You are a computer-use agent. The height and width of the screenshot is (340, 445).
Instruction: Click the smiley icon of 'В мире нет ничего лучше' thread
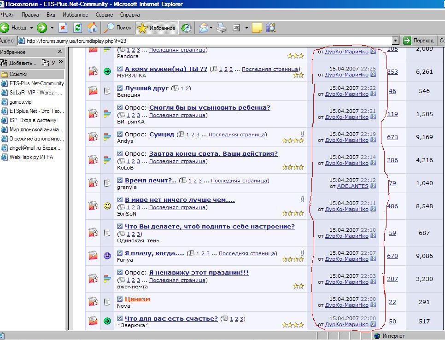(107, 206)
